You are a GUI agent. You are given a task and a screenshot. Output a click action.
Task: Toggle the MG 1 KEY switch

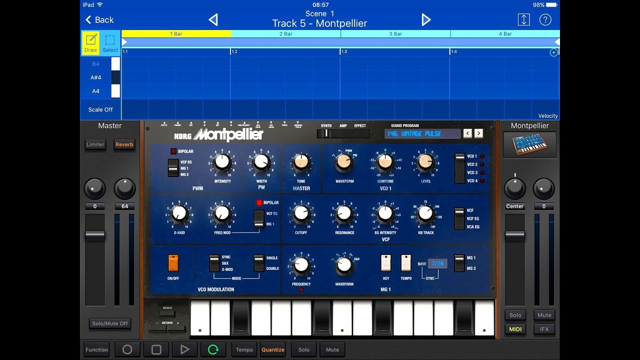[386, 263]
